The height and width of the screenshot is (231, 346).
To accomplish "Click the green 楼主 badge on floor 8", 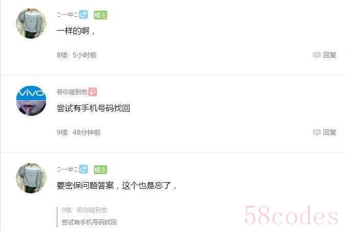I will [x=101, y=15].
